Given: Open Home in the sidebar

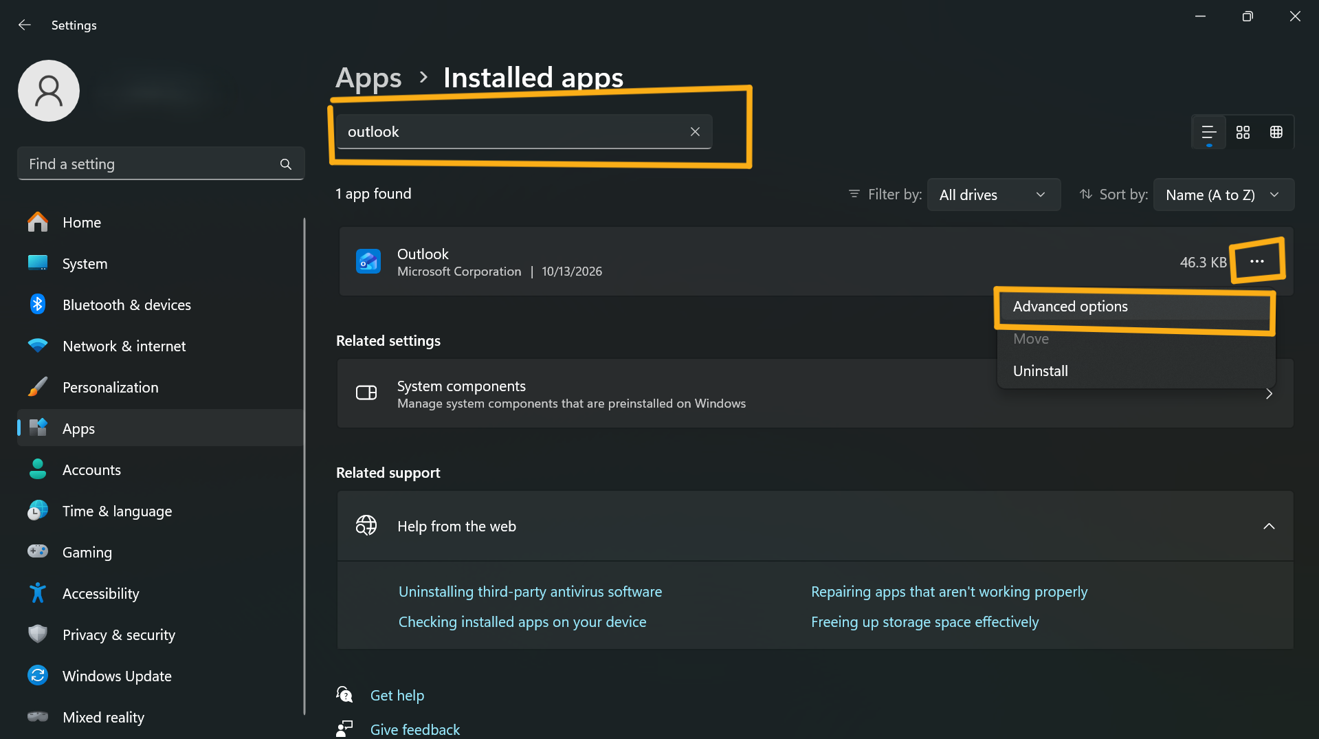Looking at the screenshot, I should 160,222.
